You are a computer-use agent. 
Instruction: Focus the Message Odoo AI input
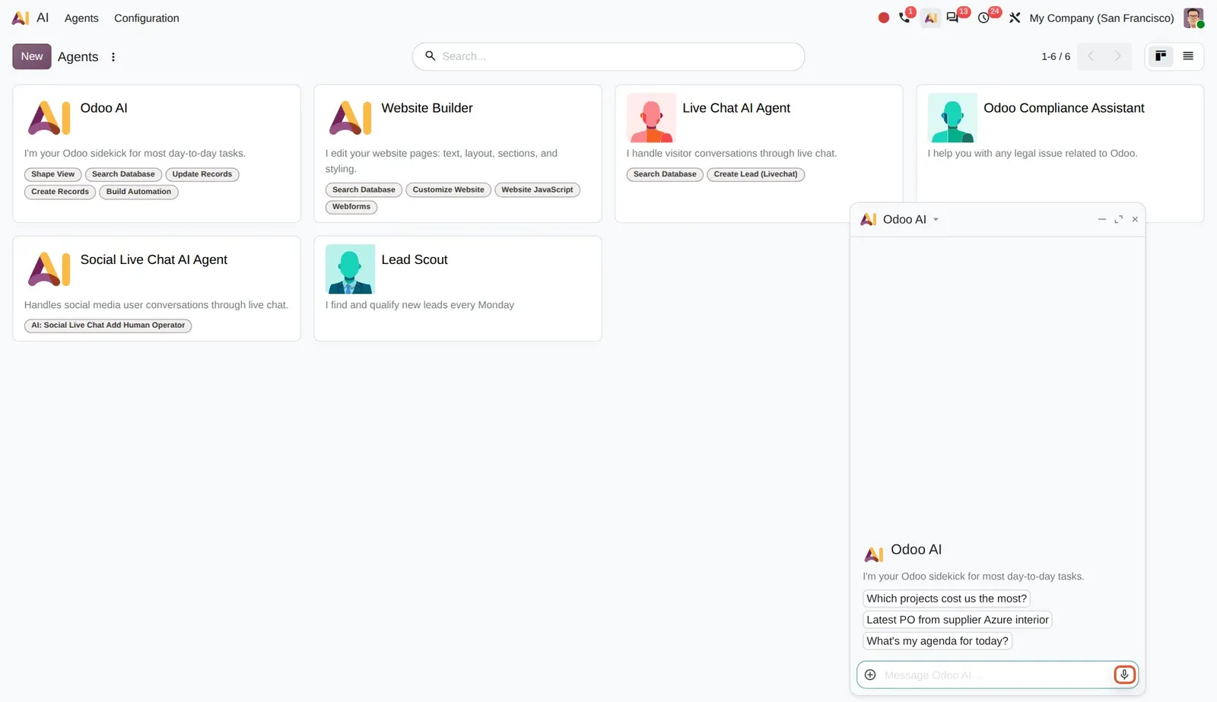click(x=996, y=675)
